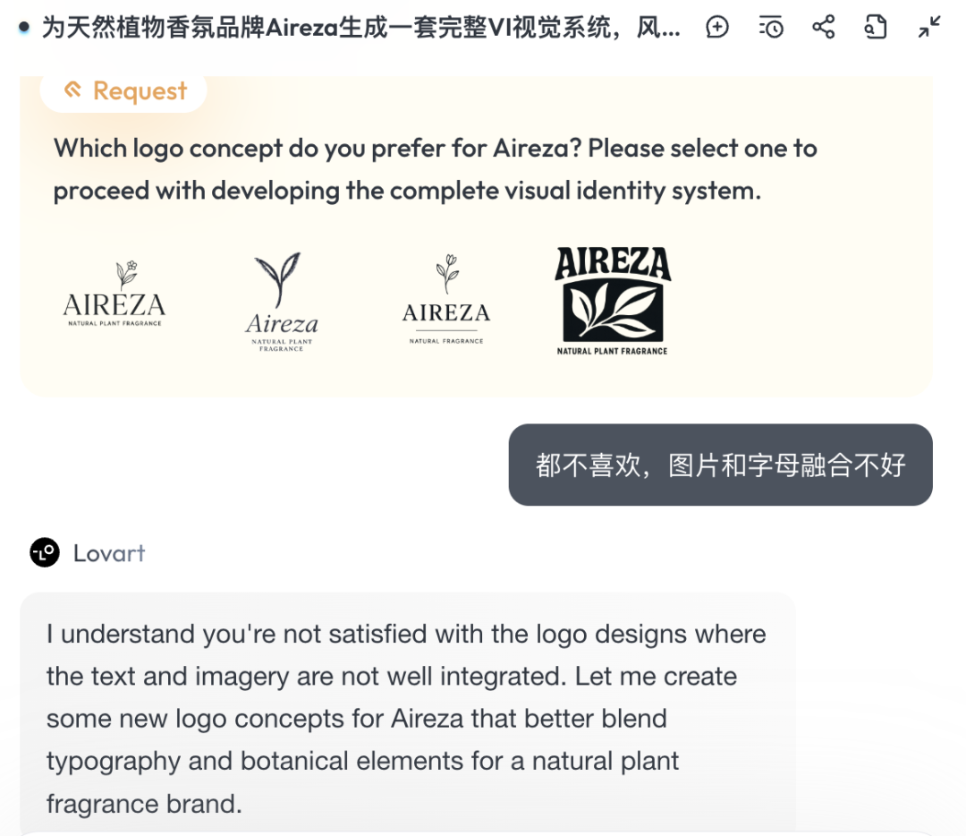Click the Lovart sender name
The height and width of the screenshot is (836, 966).
tap(109, 553)
